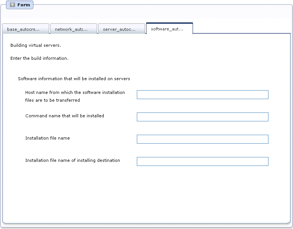The height and width of the screenshot is (229, 293).
Task: Focus the installing destination file name field
Action: 203,161
